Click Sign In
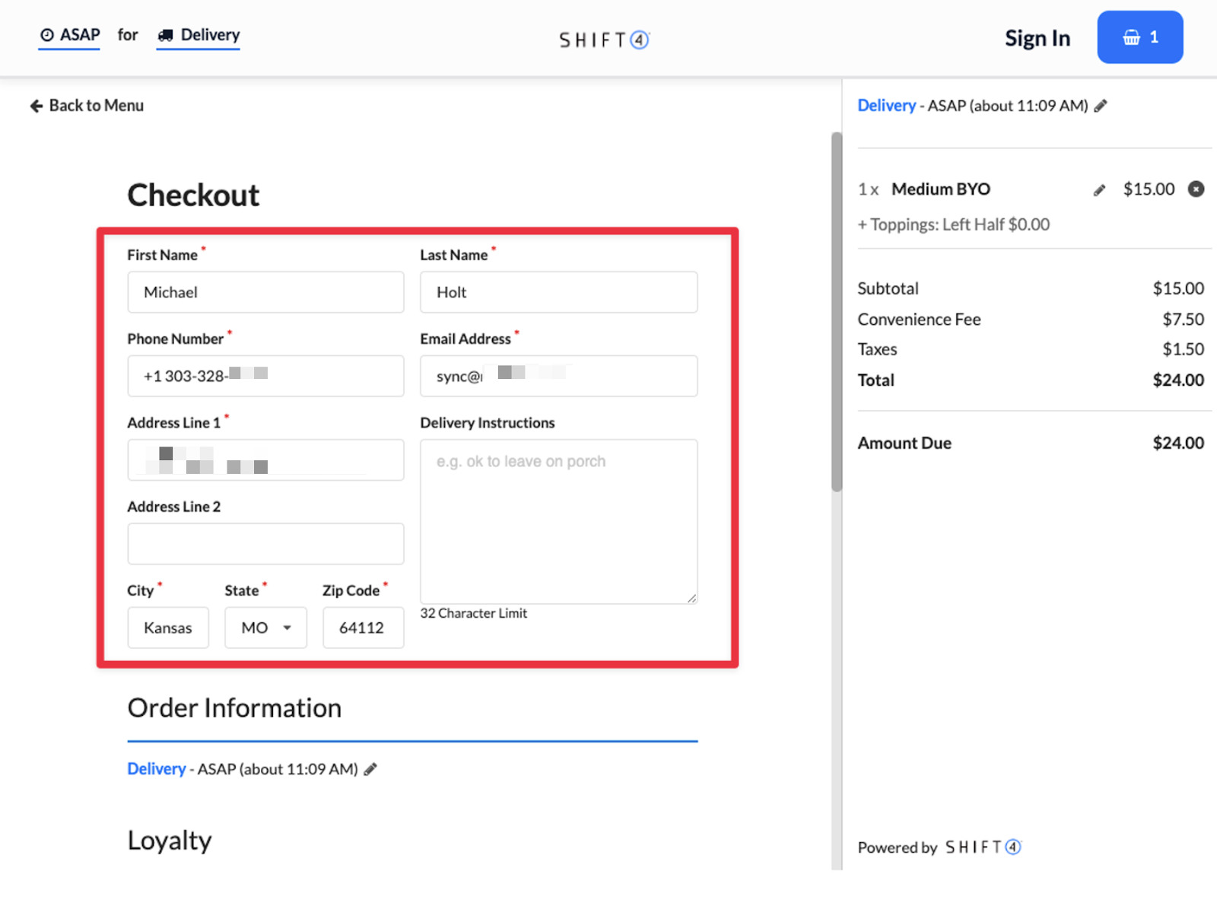 [1037, 38]
